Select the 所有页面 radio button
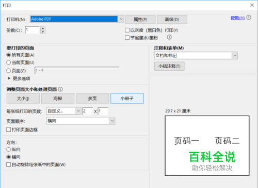The image size is (258, 188). [8, 55]
